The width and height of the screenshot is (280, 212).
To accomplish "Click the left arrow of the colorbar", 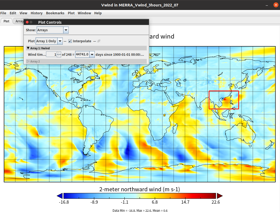I will [60, 196].
